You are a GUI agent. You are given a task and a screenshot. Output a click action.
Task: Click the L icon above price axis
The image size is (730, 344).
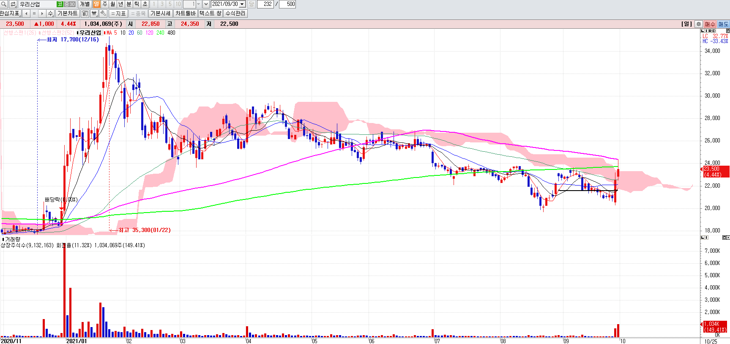(703, 31)
